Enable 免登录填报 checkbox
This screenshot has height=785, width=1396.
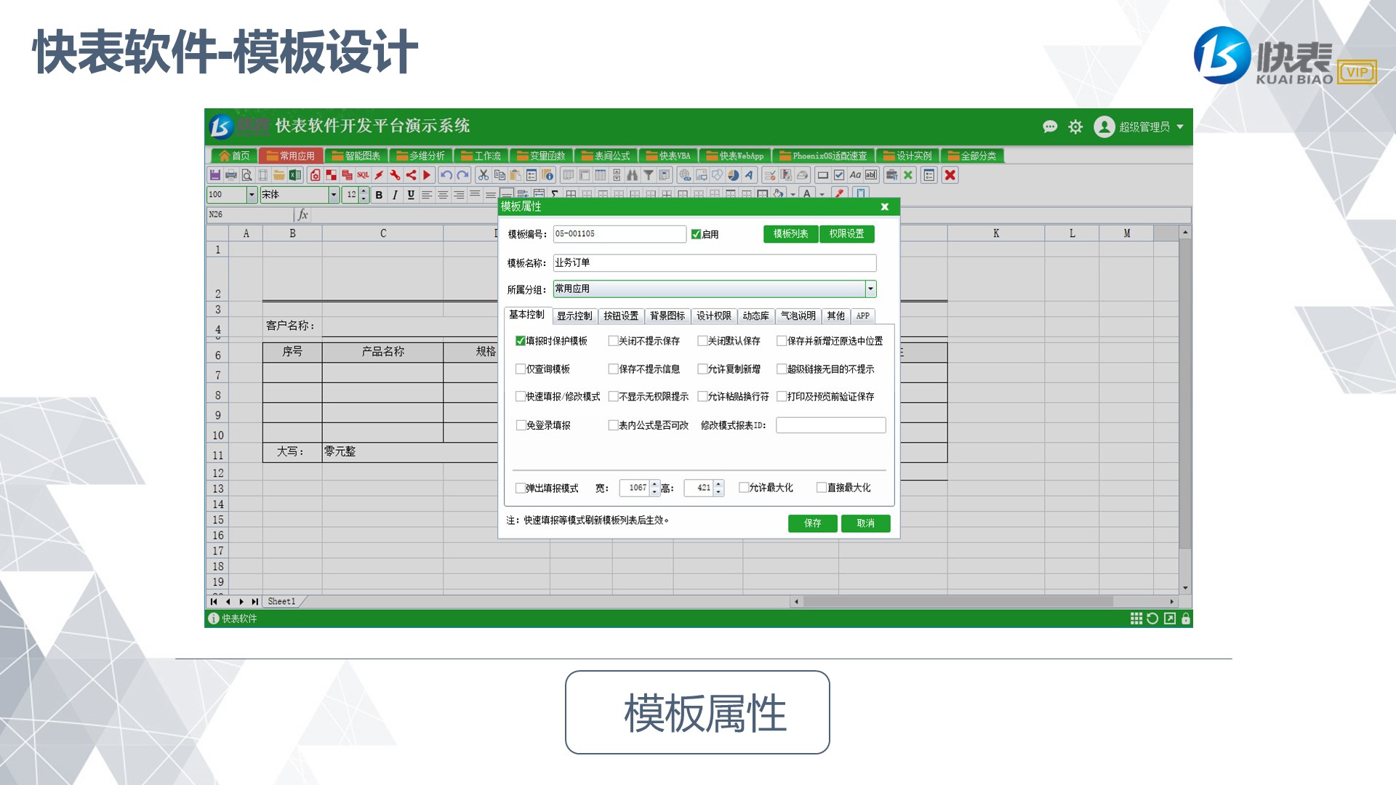[521, 425]
